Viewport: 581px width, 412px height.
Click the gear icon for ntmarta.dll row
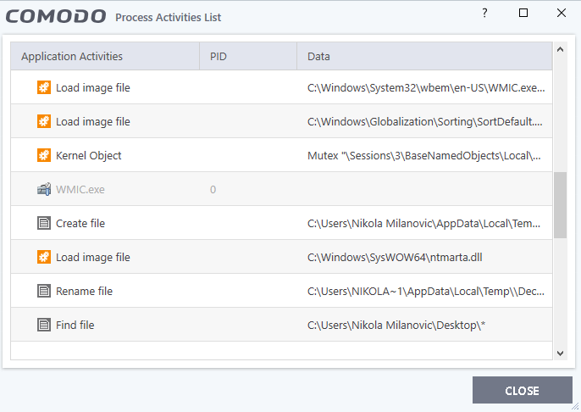point(44,257)
